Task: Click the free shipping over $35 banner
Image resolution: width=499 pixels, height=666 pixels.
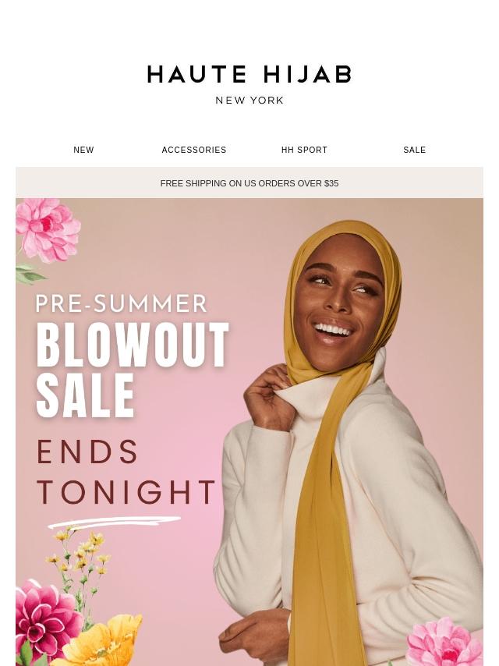Action: tap(249, 183)
